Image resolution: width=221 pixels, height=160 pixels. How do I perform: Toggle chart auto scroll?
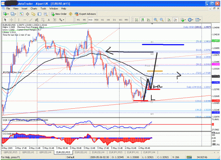pos(169,20)
